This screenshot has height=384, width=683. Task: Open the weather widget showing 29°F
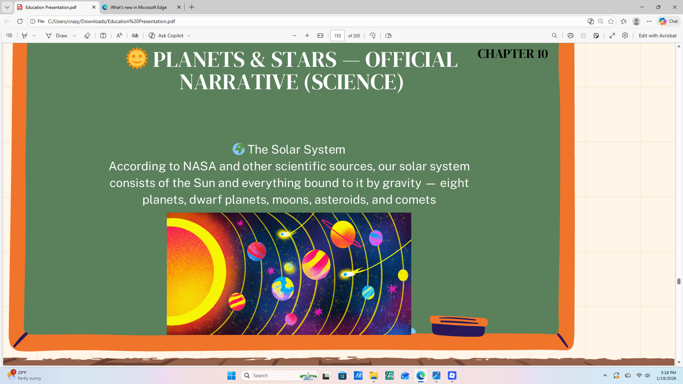(x=25, y=375)
